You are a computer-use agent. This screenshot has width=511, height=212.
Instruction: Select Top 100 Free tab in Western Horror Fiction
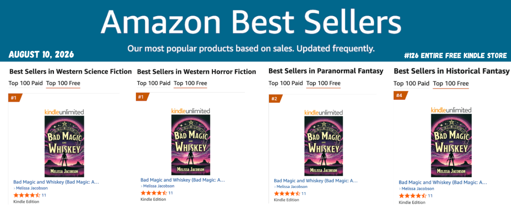(x=191, y=83)
